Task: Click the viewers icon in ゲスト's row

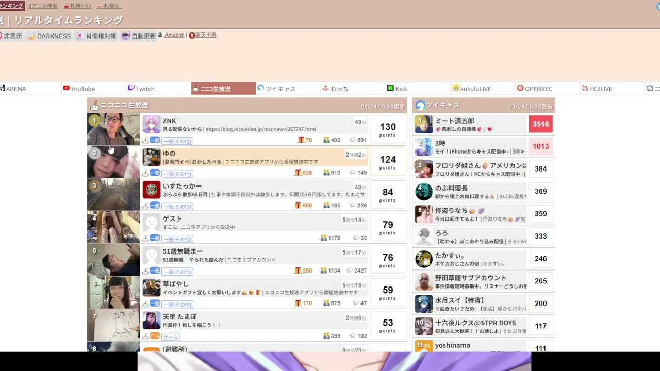Action: (323, 238)
